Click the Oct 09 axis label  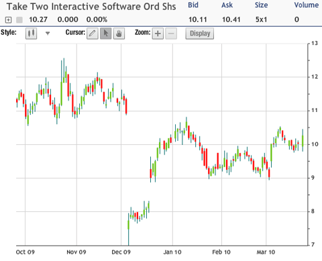pos(25,252)
